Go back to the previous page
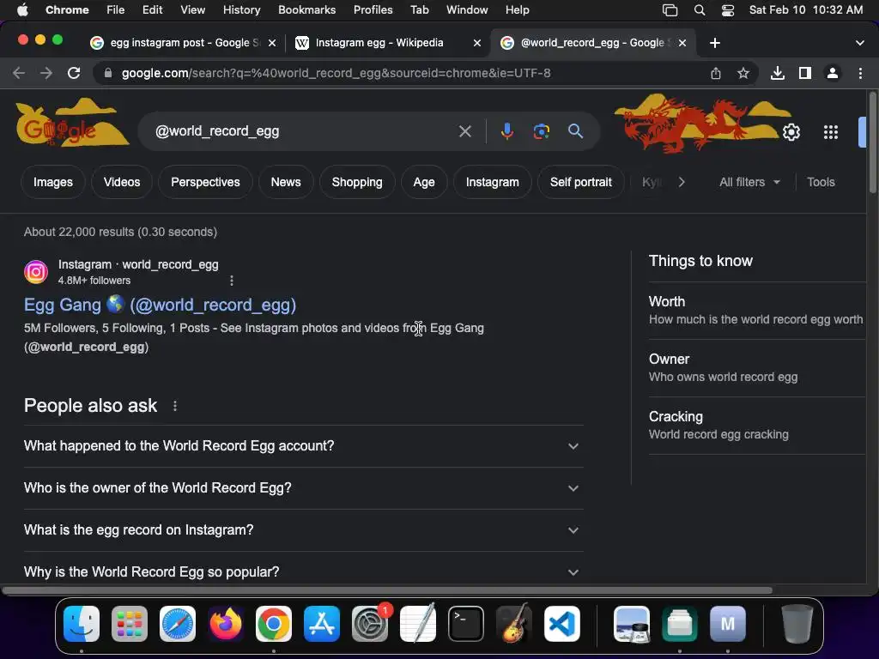The image size is (879, 659). (x=19, y=73)
